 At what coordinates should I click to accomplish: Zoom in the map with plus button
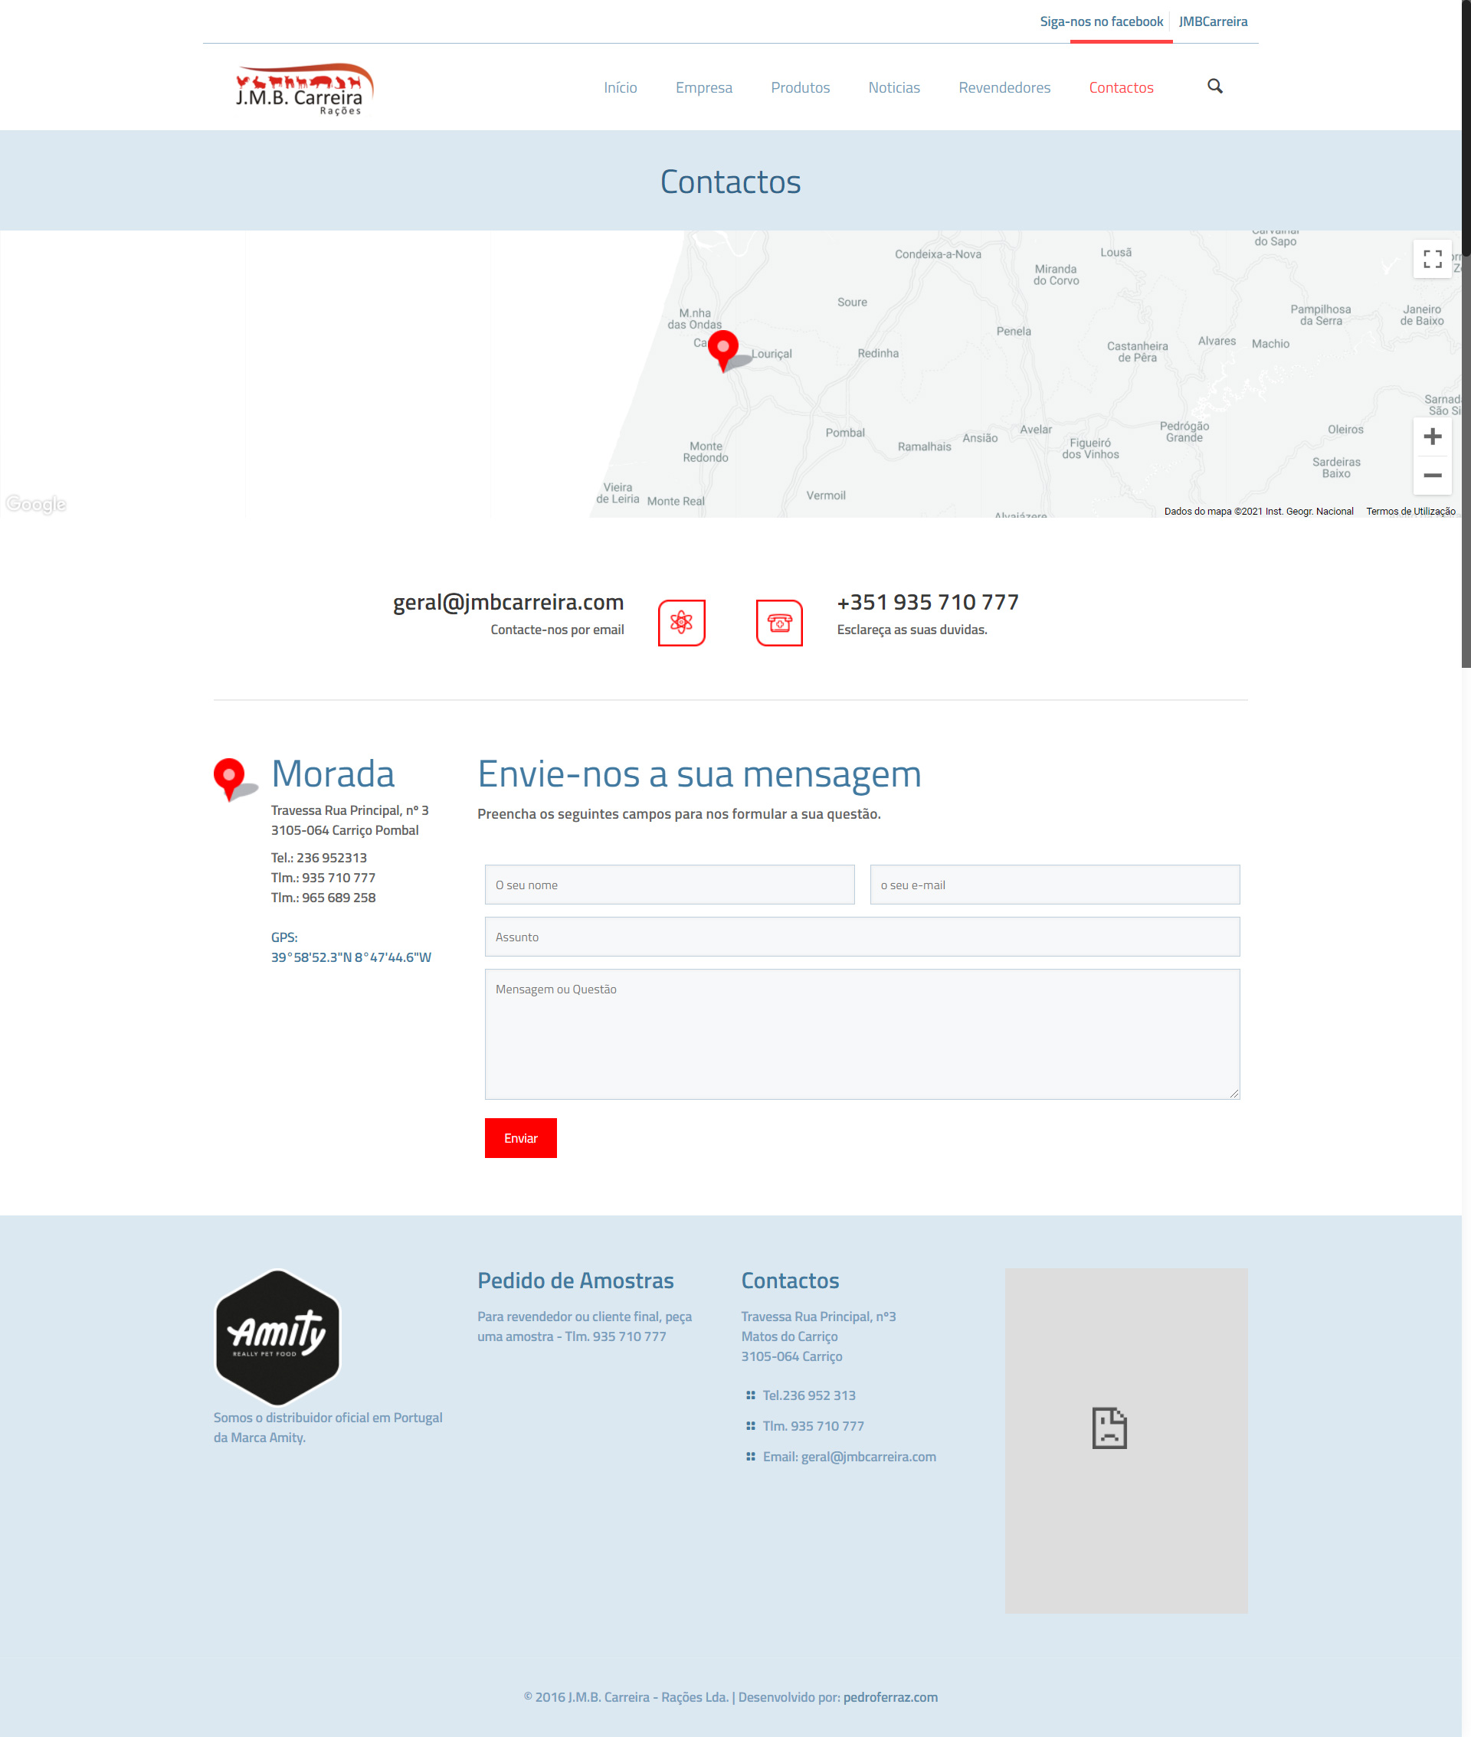[x=1432, y=436]
